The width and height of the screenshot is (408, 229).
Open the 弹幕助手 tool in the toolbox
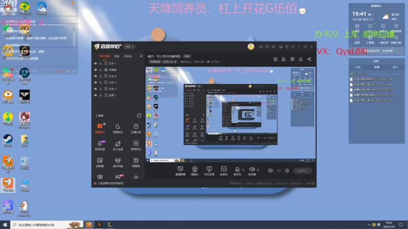coord(100,129)
